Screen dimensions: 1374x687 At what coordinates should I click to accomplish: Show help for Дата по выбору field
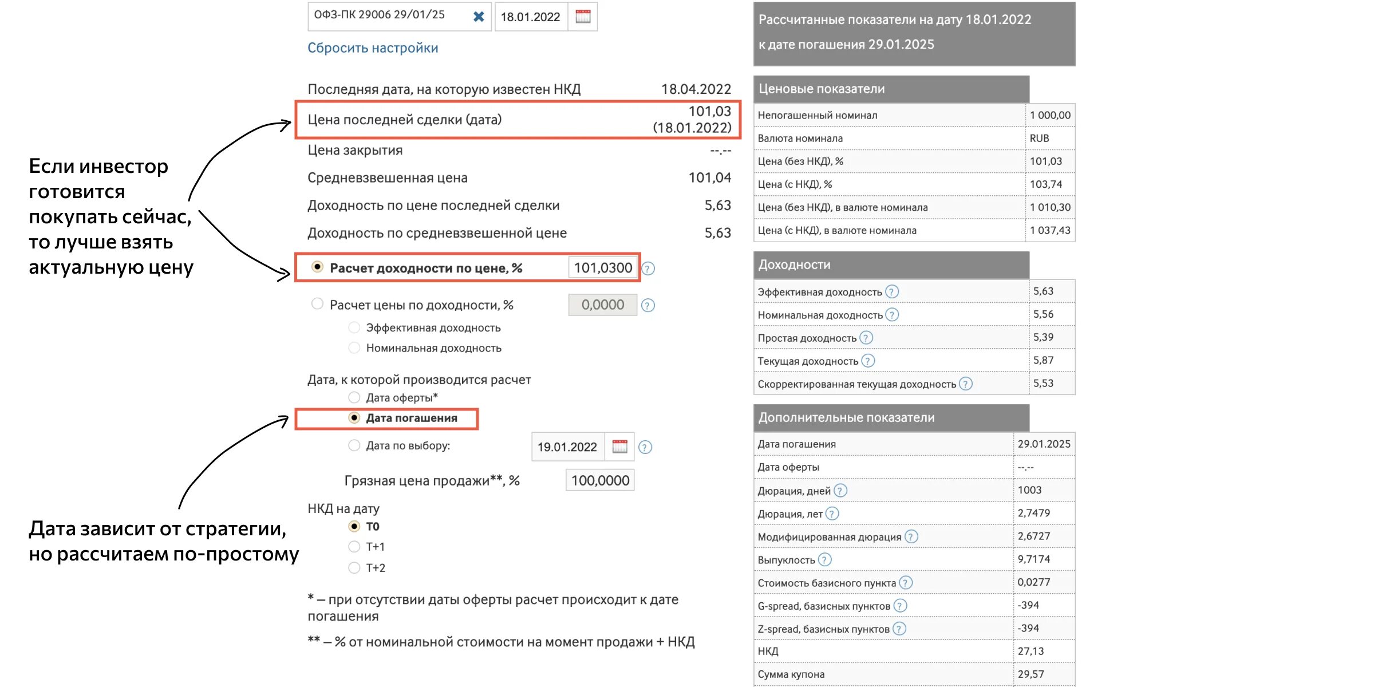[645, 447]
